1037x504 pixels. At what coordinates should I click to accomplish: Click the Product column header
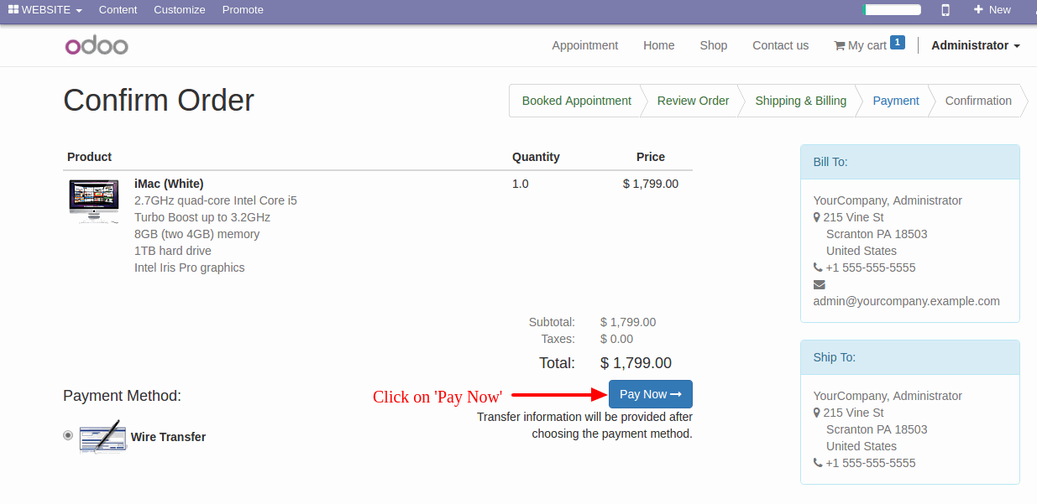[90, 157]
